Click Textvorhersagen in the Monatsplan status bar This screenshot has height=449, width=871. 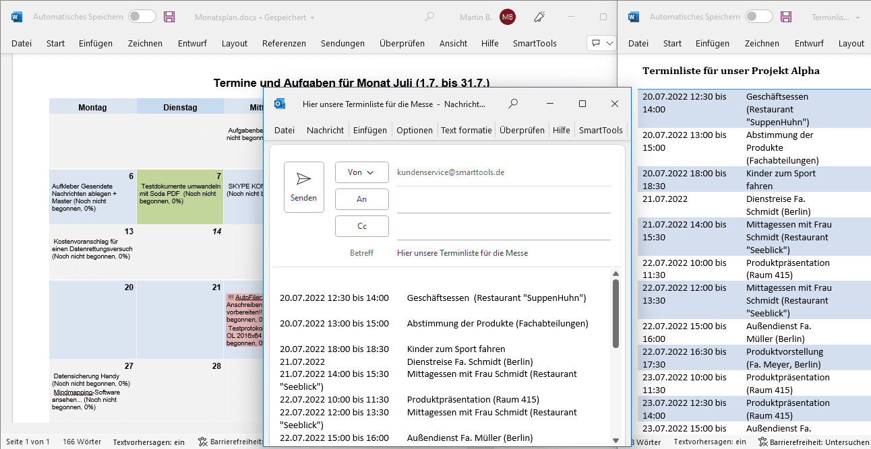(x=149, y=442)
